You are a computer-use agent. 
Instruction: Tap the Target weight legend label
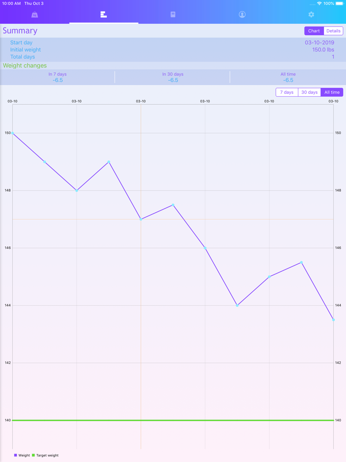coord(47,455)
